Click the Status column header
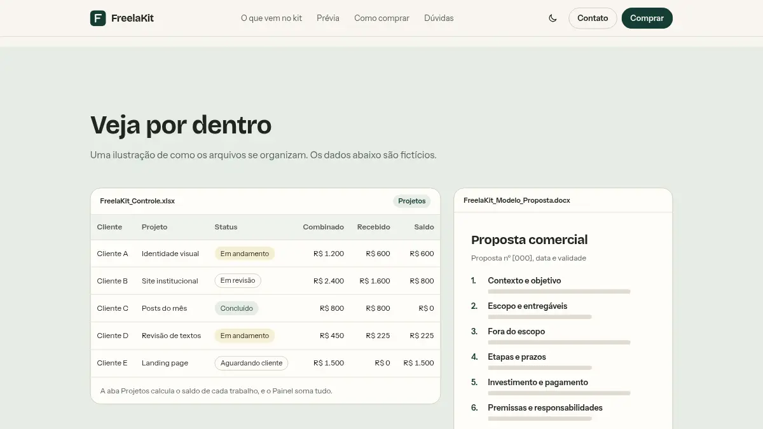 (x=226, y=227)
